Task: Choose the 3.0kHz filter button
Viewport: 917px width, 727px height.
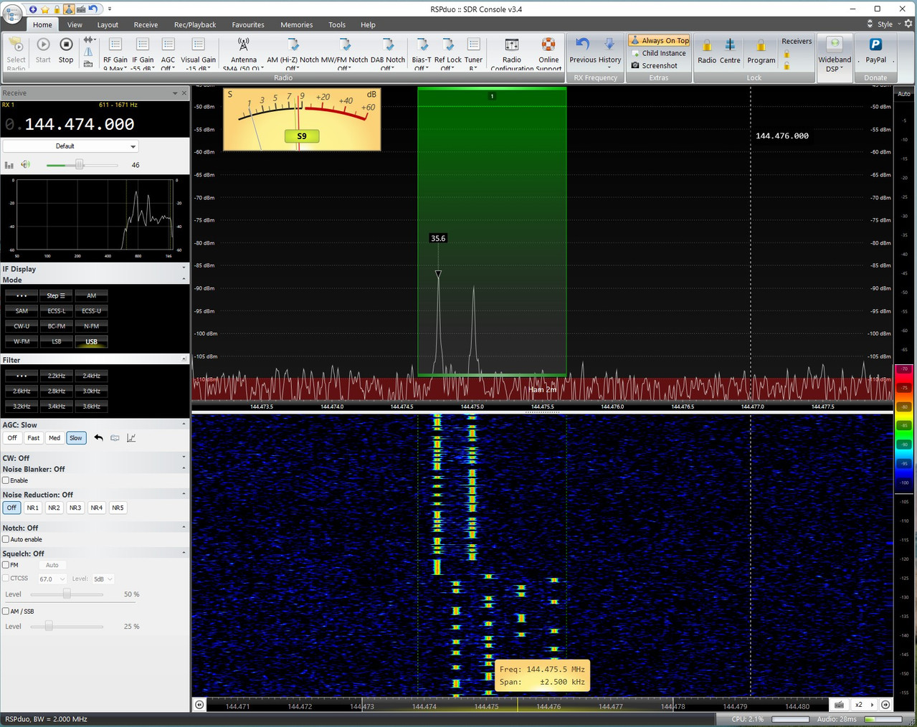Action: tap(91, 391)
